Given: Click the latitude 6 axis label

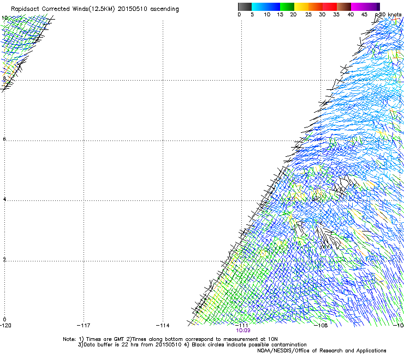Looking at the screenshot, I should 4,139.
